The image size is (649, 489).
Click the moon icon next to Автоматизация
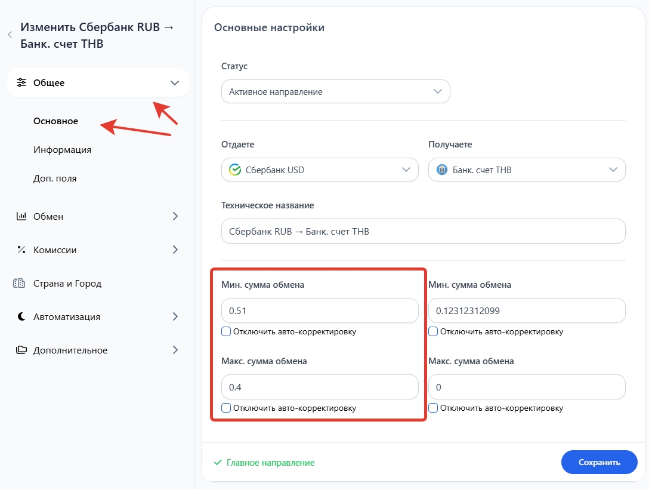coord(21,317)
